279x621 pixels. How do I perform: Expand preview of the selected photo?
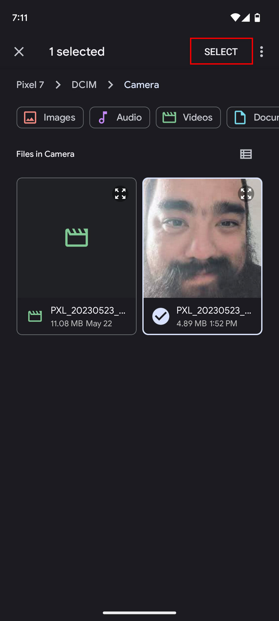pyautogui.click(x=246, y=194)
